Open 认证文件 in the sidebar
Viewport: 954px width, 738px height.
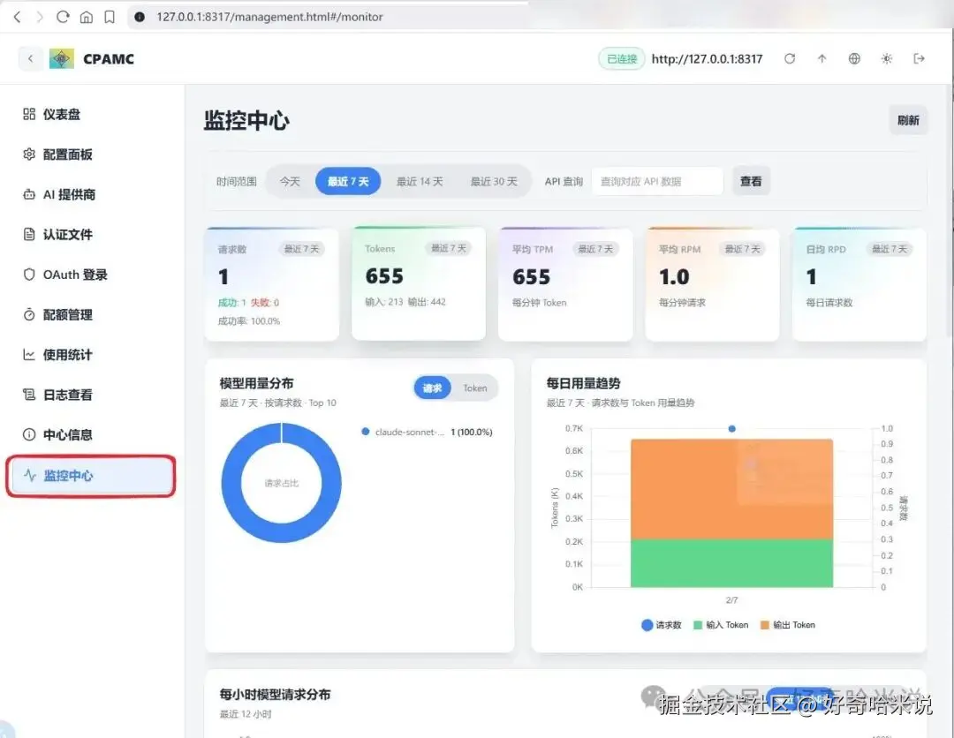91,234
